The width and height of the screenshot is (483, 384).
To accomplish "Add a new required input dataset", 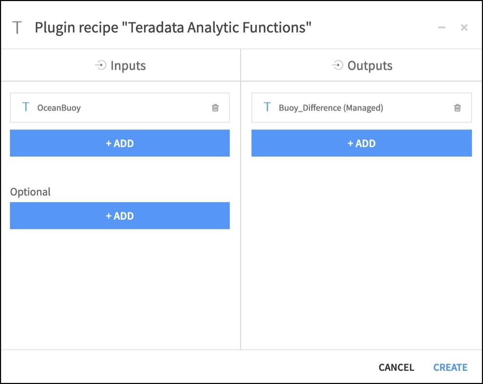I will tap(120, 143).
